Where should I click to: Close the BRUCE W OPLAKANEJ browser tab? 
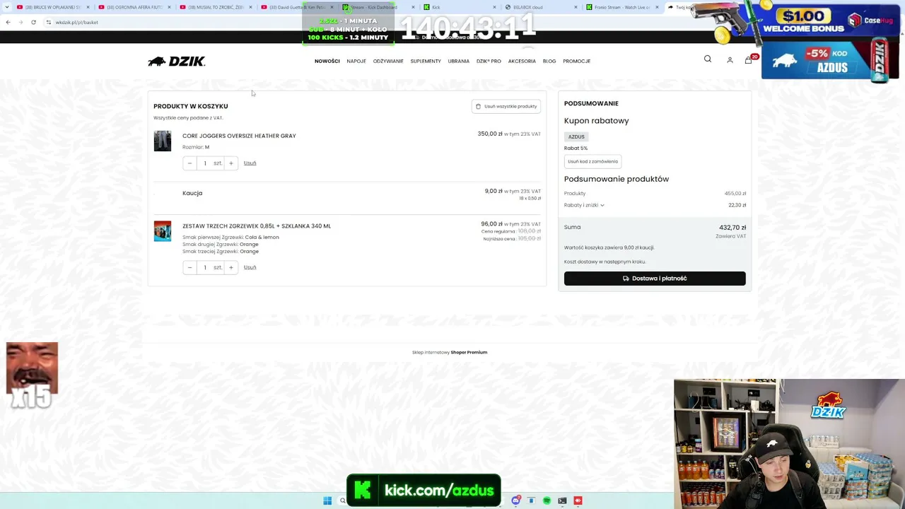coord(88,7)
